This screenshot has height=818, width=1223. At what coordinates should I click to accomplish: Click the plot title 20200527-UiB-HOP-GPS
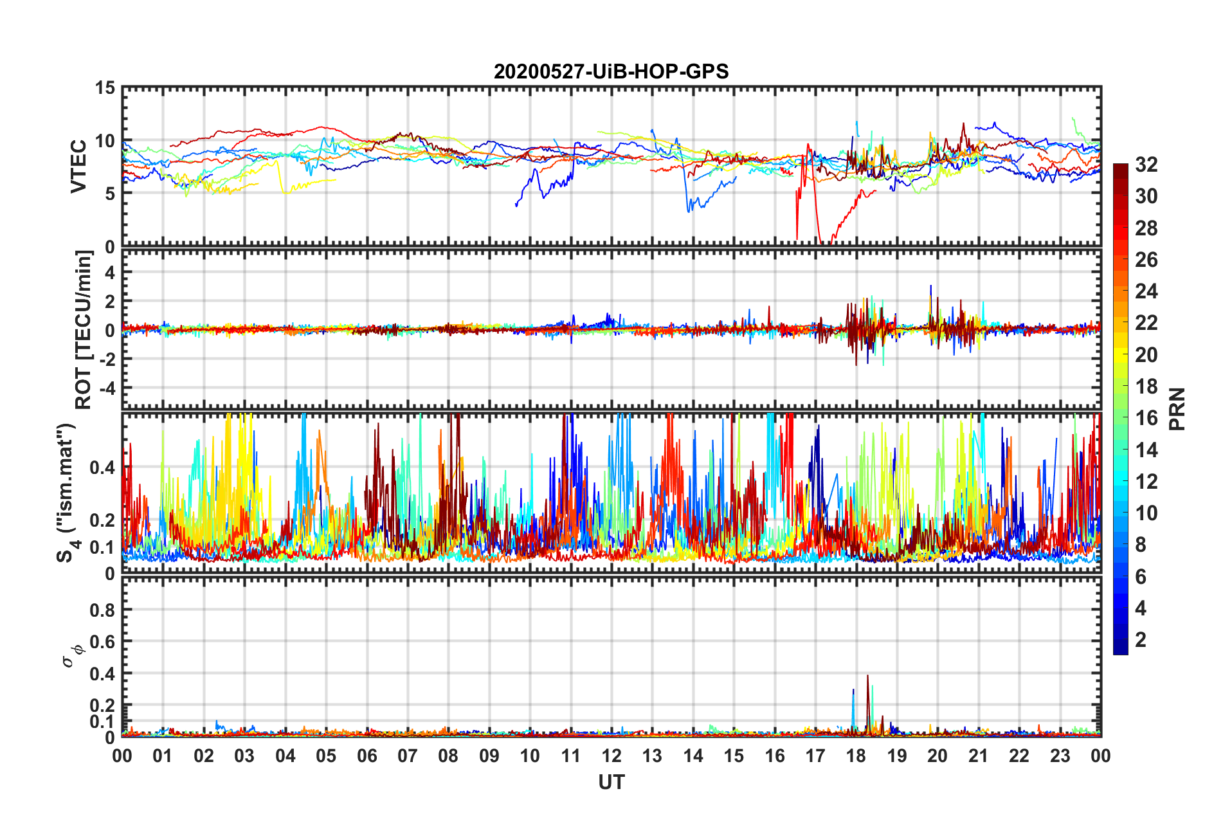pos(611,71)
